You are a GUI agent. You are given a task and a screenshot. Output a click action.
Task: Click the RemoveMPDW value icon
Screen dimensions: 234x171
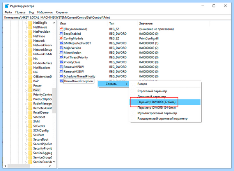(61, 67)
